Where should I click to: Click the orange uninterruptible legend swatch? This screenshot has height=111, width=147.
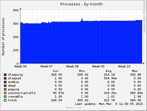point(5,93)
